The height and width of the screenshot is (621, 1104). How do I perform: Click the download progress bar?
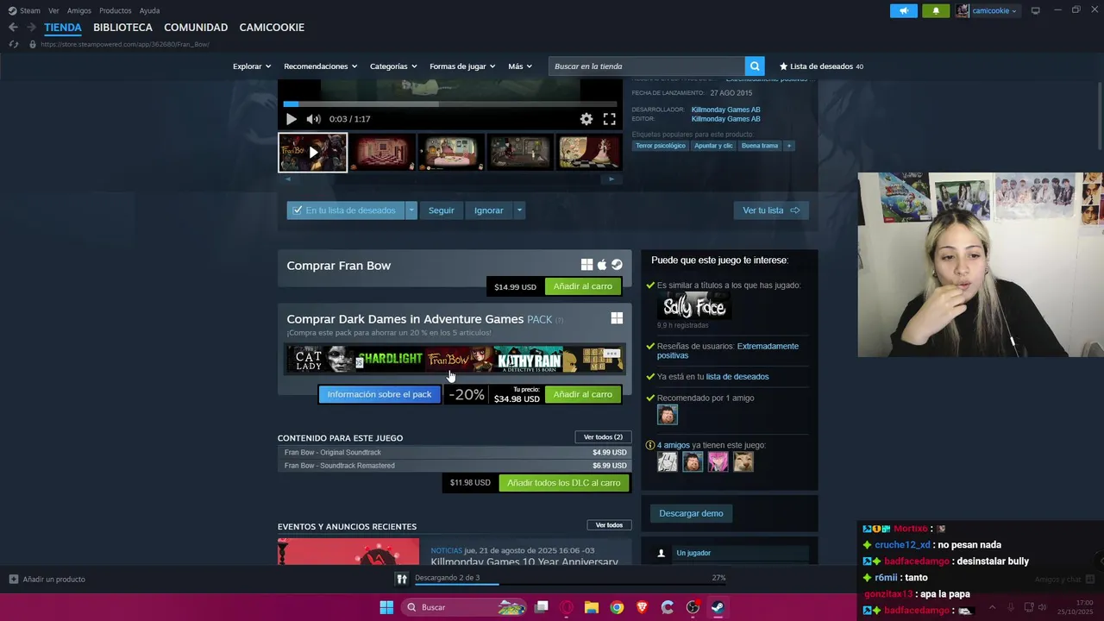point(570,584)
